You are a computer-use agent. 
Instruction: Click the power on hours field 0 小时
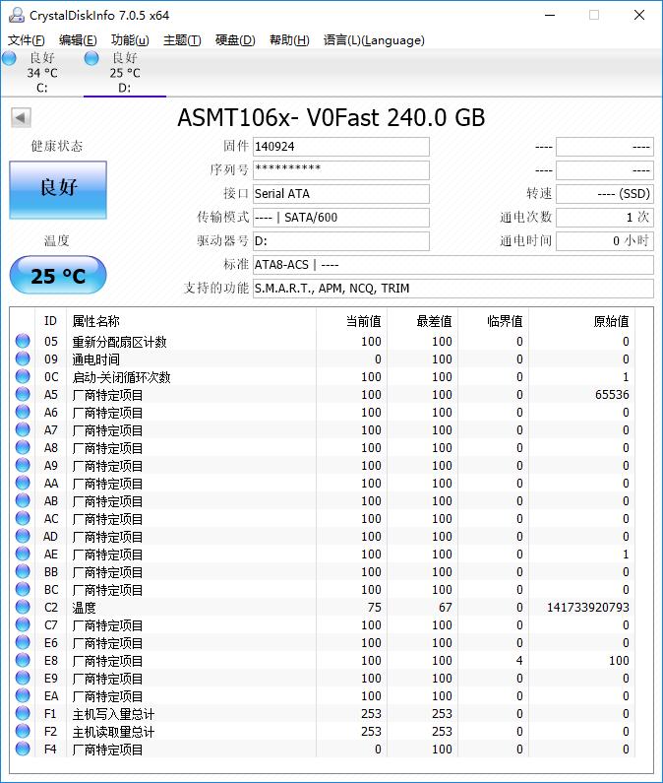click(605, 241)
